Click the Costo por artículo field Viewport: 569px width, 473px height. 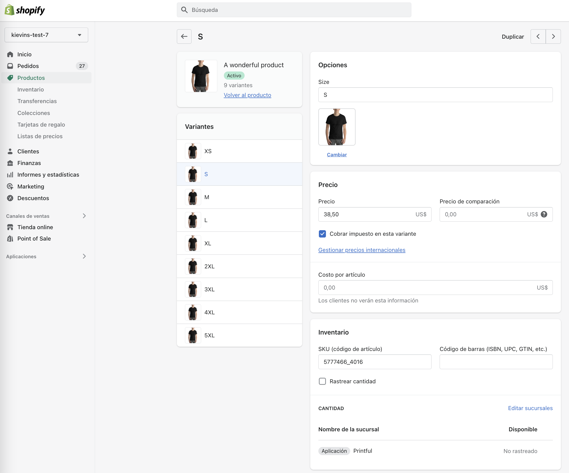(x=435, y=288)
